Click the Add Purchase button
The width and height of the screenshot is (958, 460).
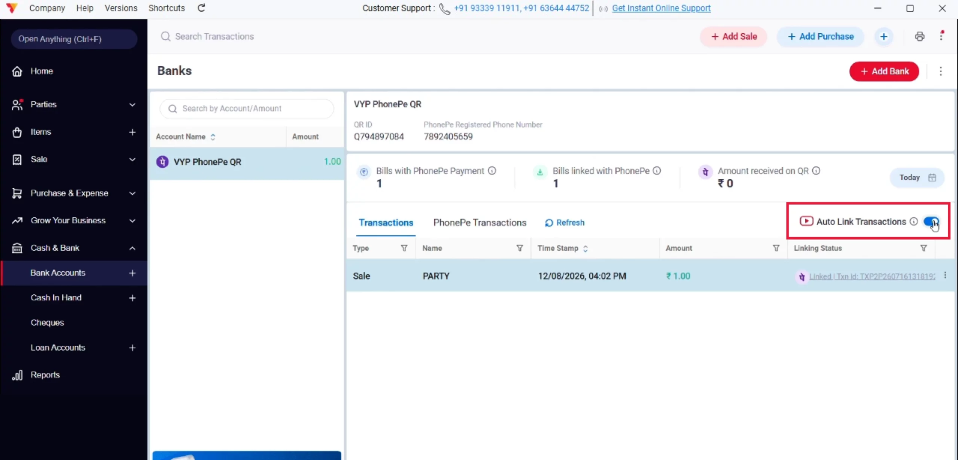coord(820,36)
